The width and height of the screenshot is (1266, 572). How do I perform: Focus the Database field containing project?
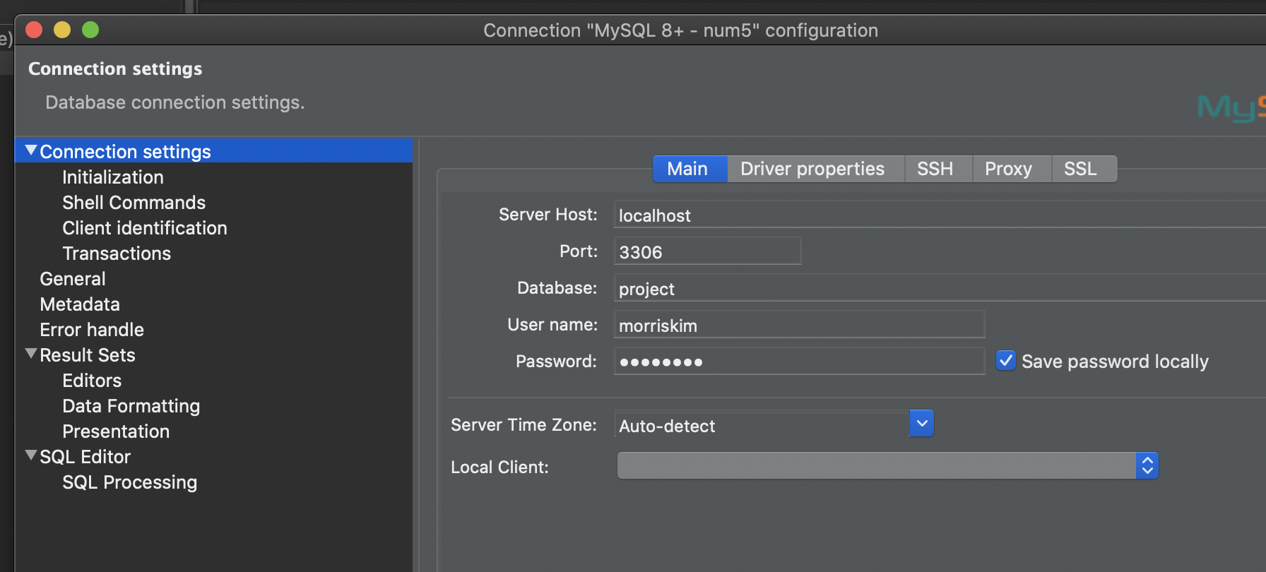[x=940, y=288]
